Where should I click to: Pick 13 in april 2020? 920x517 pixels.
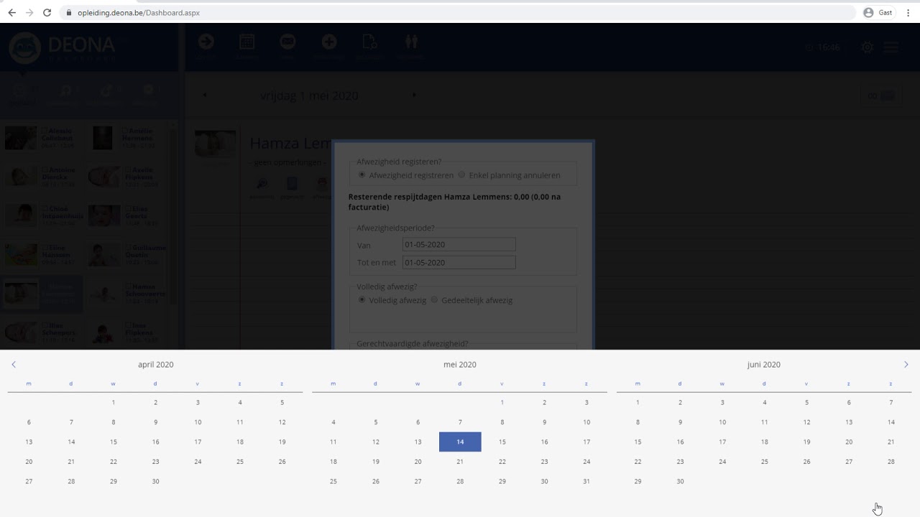(x=29, y=442)
